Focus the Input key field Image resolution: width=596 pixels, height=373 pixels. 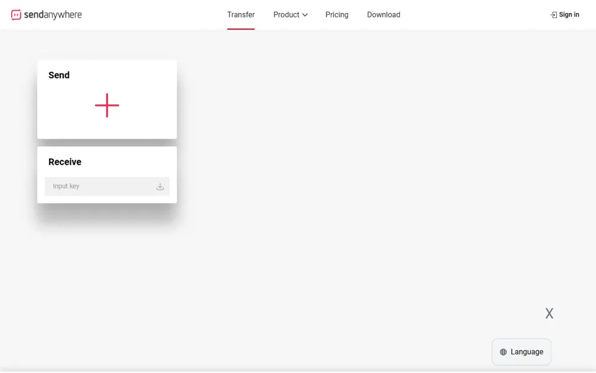107,186
